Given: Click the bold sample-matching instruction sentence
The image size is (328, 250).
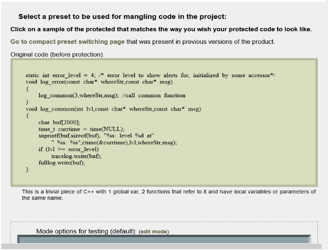Looking at the screenshot, I should pyautogui.click(x=161, y=29).
